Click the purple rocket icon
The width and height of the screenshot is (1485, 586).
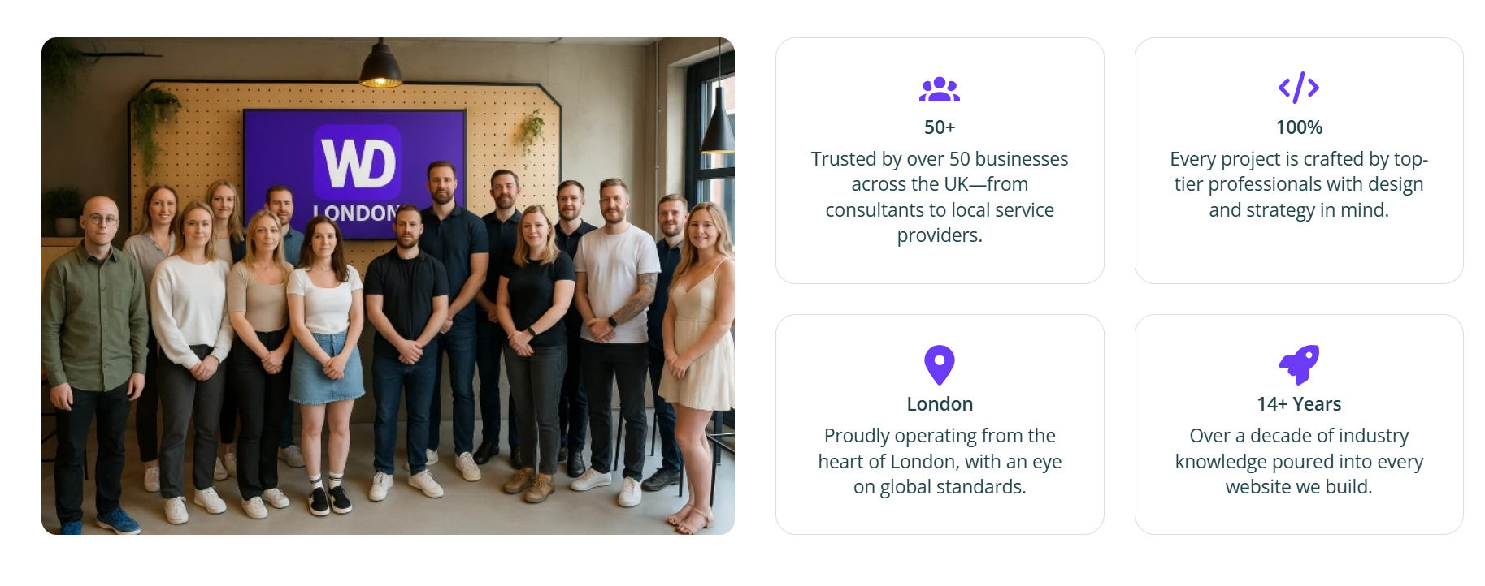click(1298, 365)
